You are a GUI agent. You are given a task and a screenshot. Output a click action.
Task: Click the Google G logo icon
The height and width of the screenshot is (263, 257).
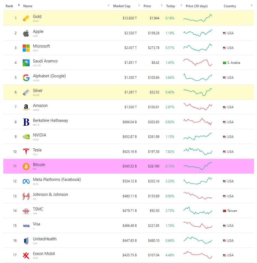pyautogui.click(x=26, y=78)
